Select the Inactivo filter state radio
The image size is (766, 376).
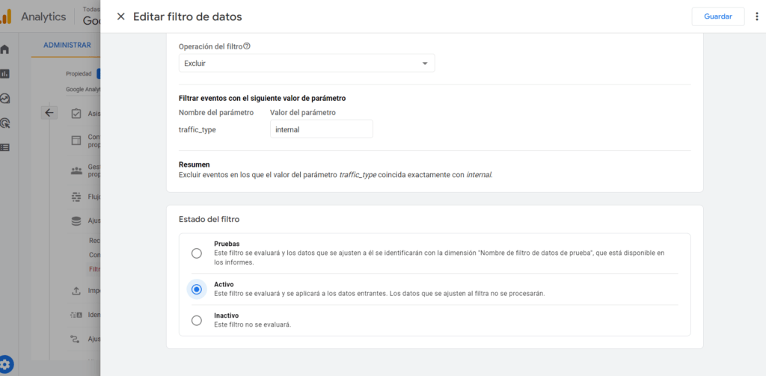pyautogui.click(x=197, y=321)
